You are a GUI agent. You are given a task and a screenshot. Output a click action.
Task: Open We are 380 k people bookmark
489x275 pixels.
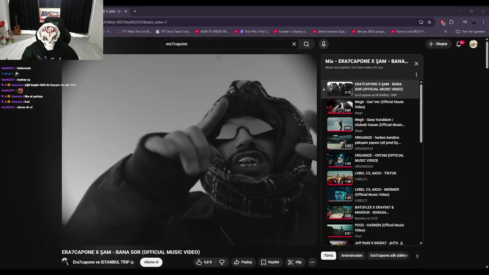(369, 32)
